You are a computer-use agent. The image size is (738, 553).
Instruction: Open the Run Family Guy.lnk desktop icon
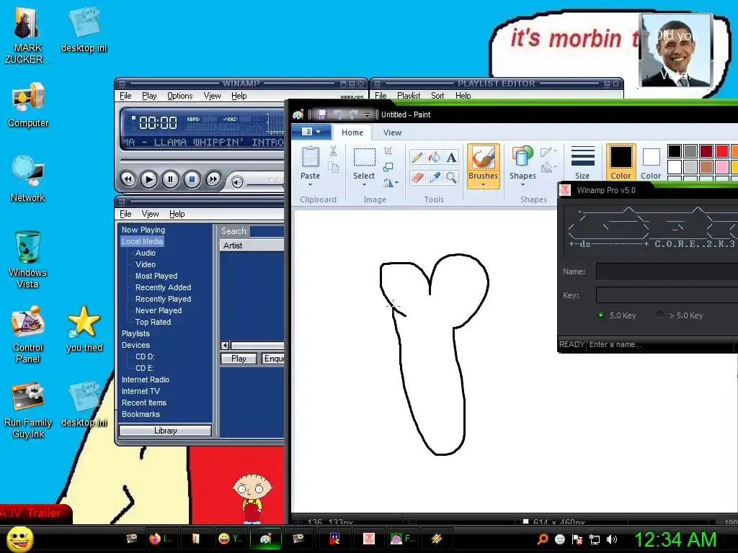coord(28,410)
